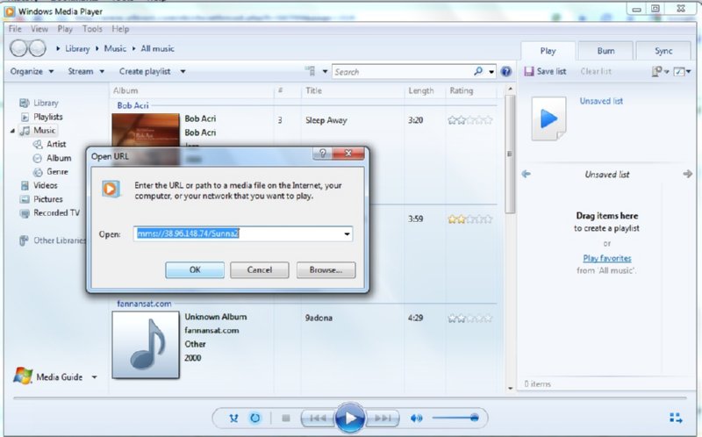Click Cancel in Open URL dialog
Image resolution: width=702 pixels, height=437 pixels.
tap(260, 270)
